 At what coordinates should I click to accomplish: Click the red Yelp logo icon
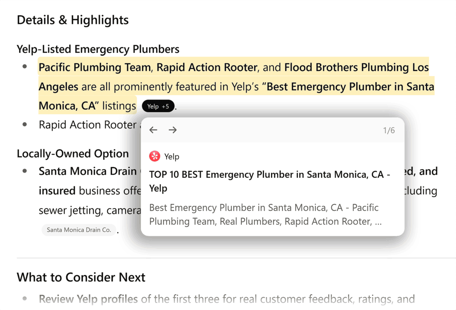tap(155, 157)
